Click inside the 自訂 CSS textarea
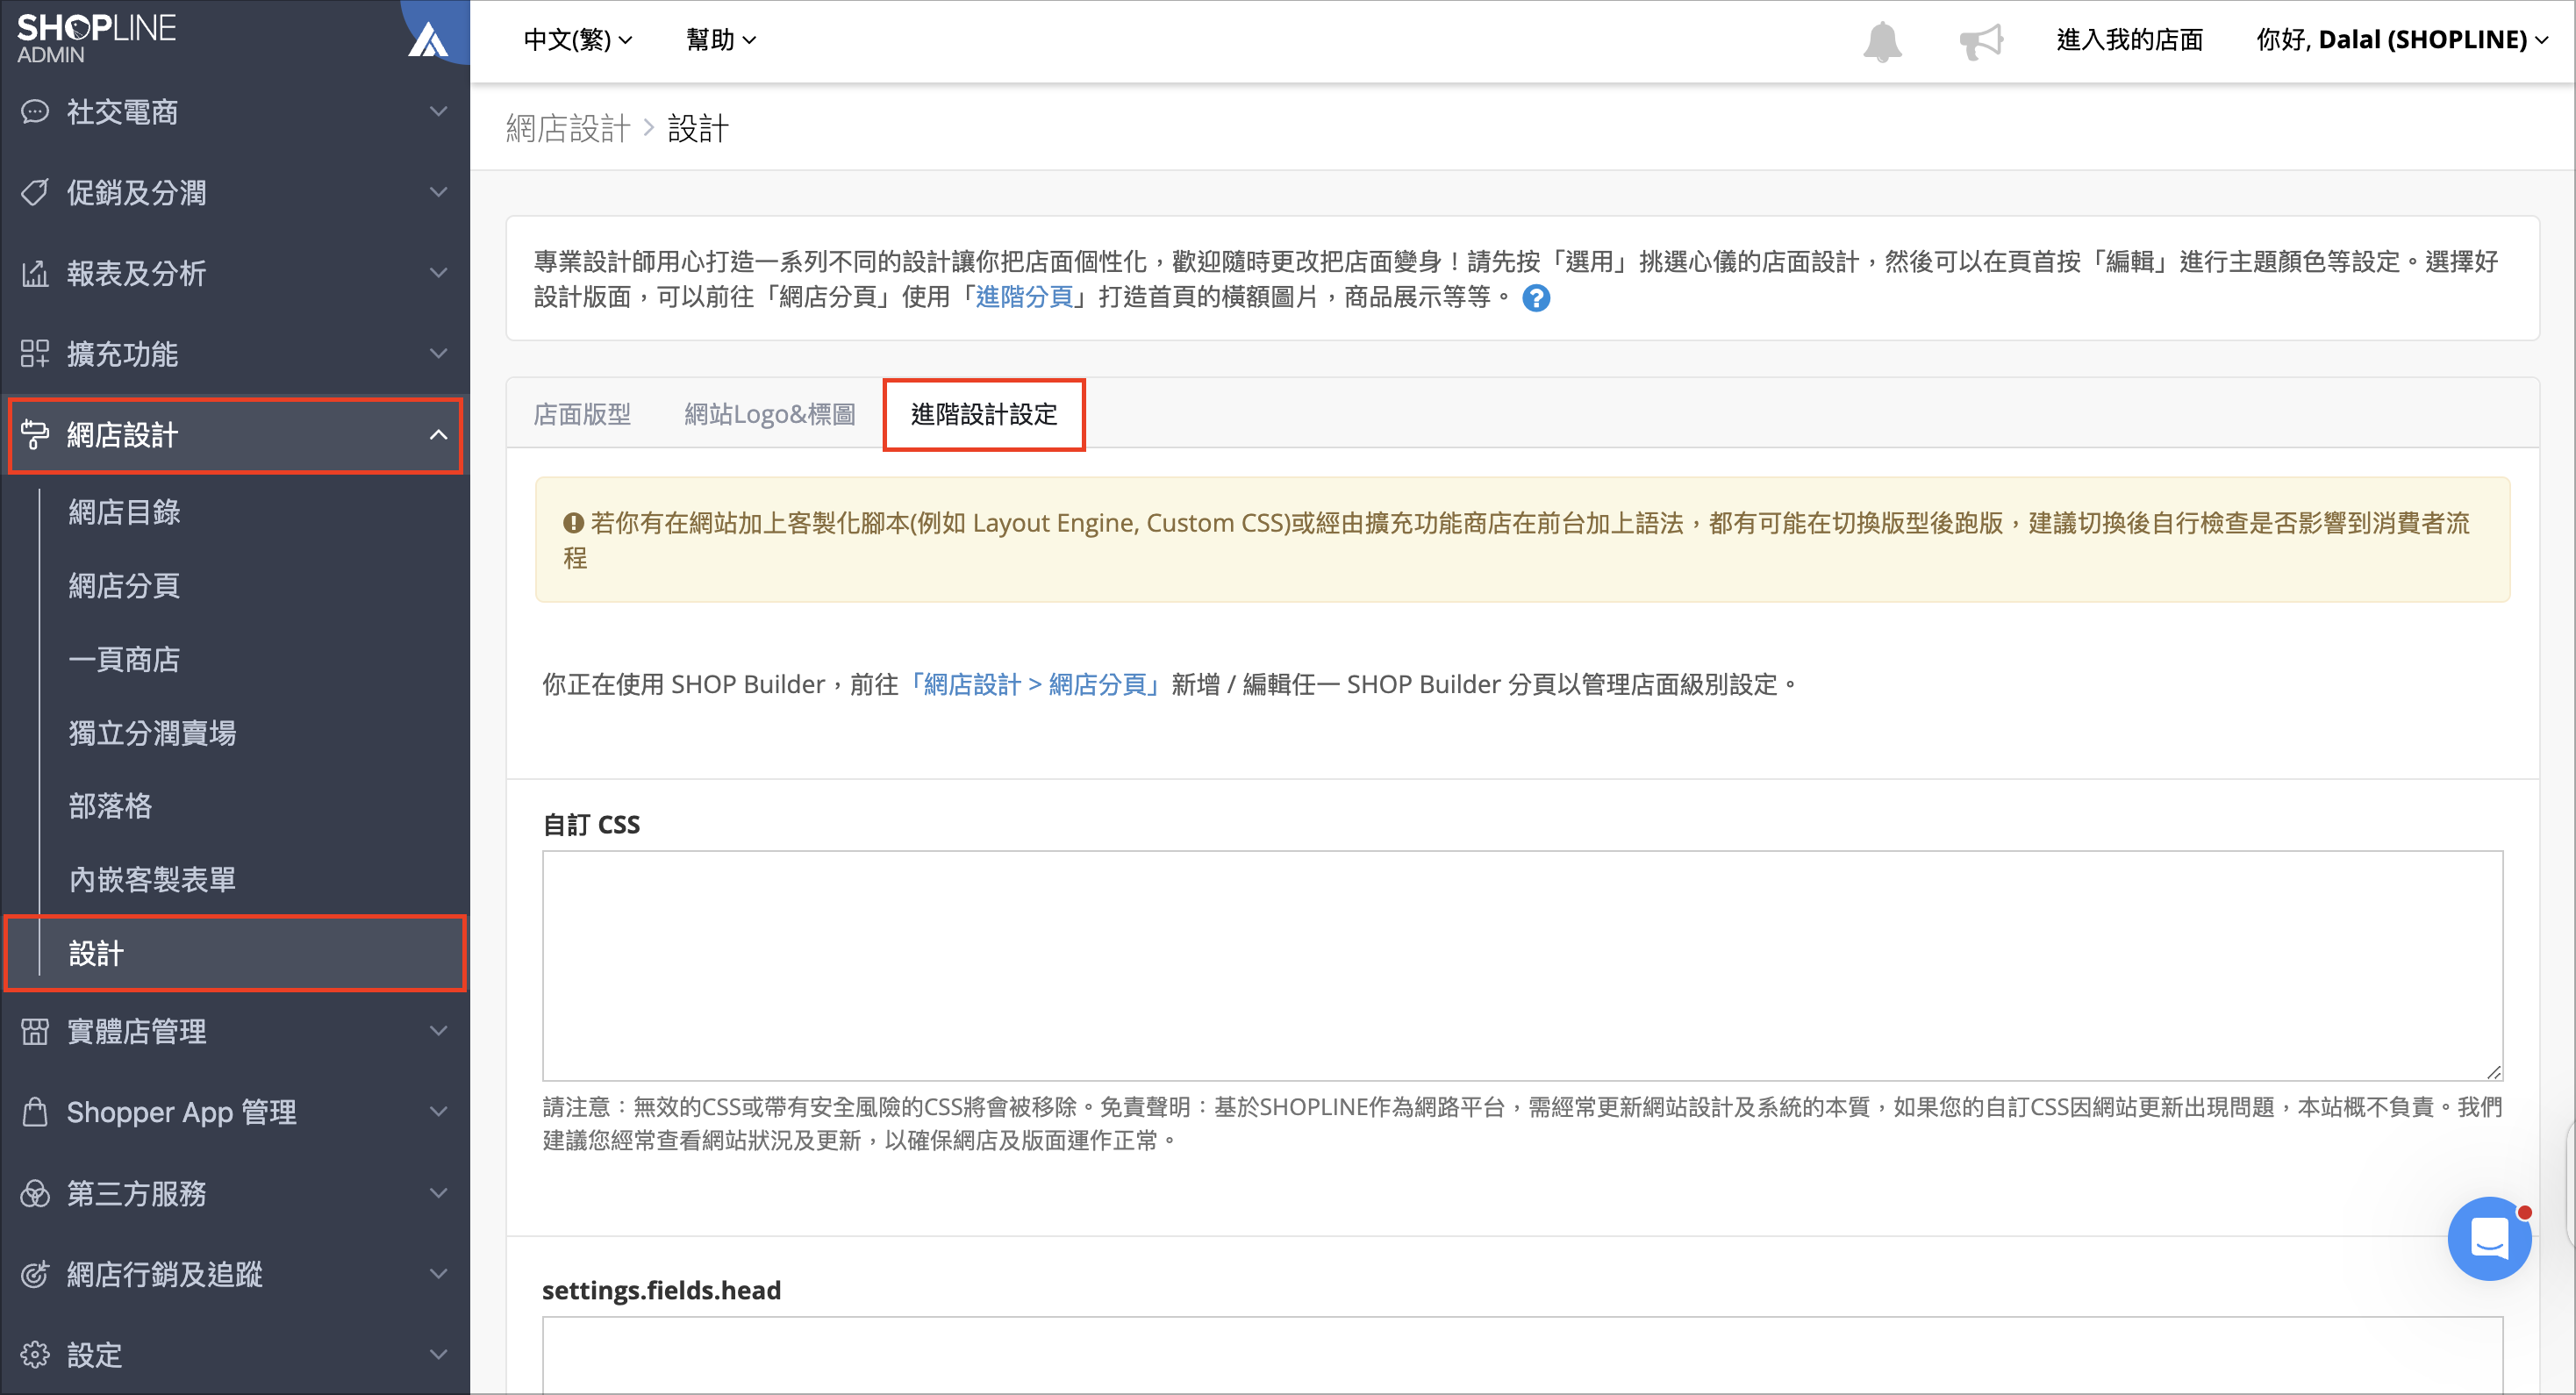 [1522, 966]
